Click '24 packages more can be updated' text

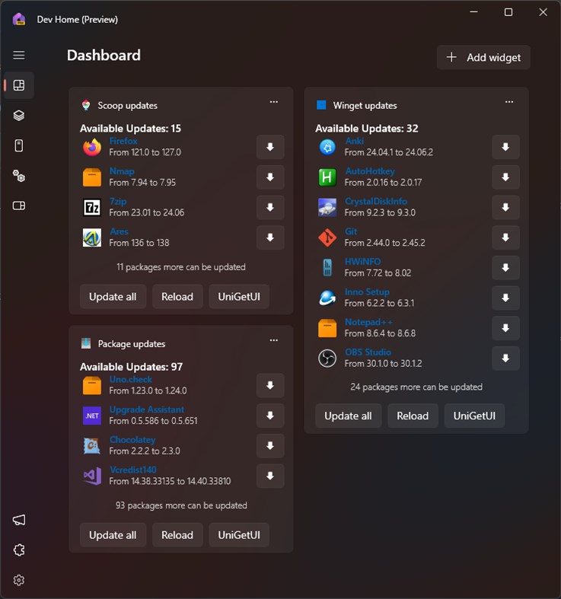(416, 387)
